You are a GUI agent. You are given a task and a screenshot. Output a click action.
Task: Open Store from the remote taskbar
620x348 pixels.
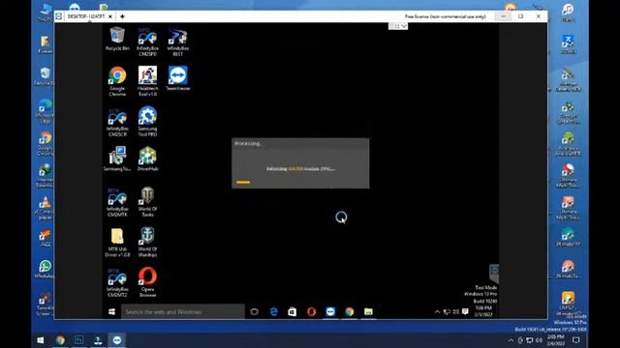coord(293,311)
